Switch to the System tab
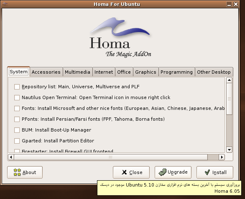 18,72
